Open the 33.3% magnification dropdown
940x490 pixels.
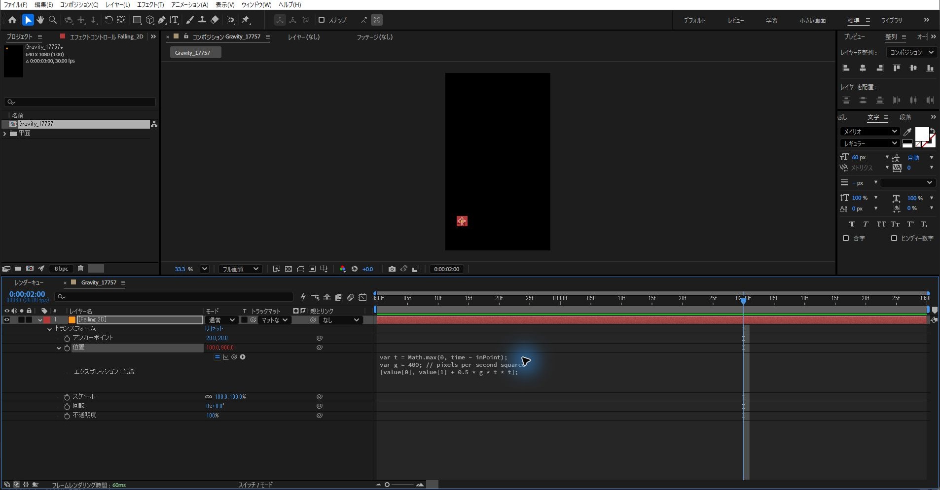tap(205, 269)
